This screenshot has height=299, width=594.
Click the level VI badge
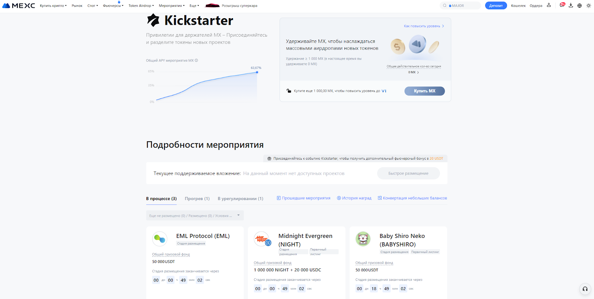coord(384,91)
